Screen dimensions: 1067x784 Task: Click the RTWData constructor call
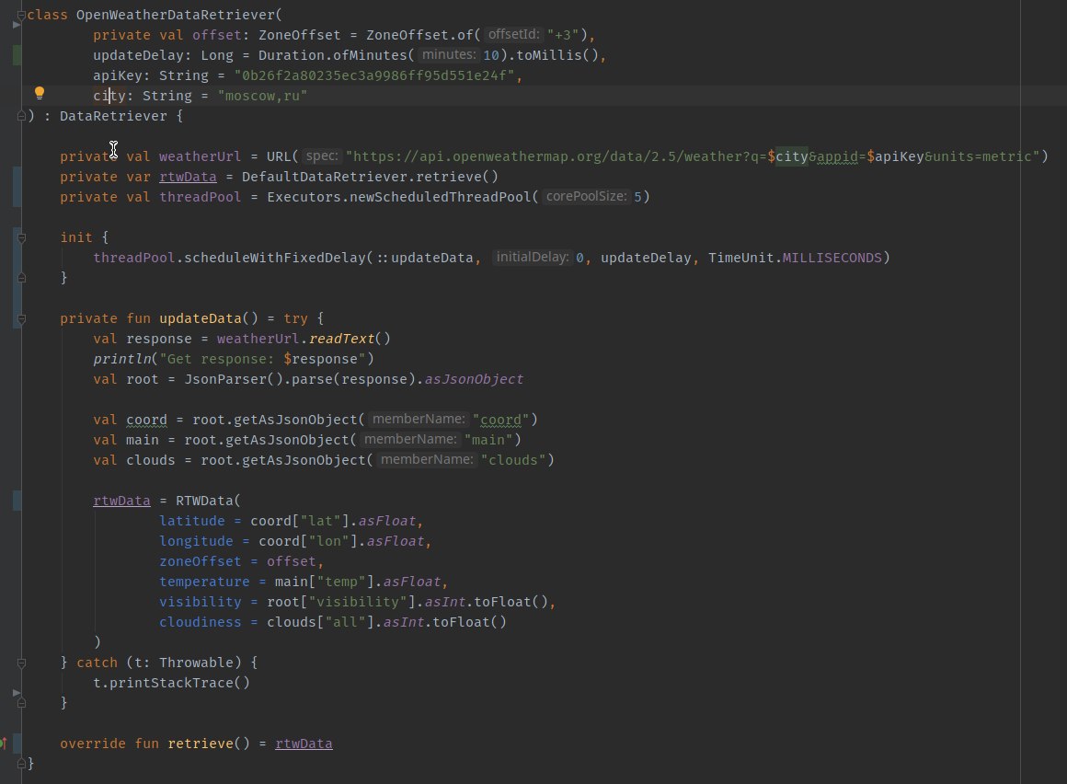pyautogui.click(x=205, y=501)
